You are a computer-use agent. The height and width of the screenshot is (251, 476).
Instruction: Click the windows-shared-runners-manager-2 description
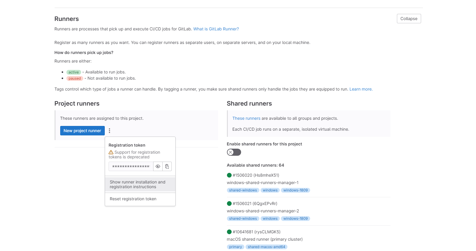[x=263, y=211]
